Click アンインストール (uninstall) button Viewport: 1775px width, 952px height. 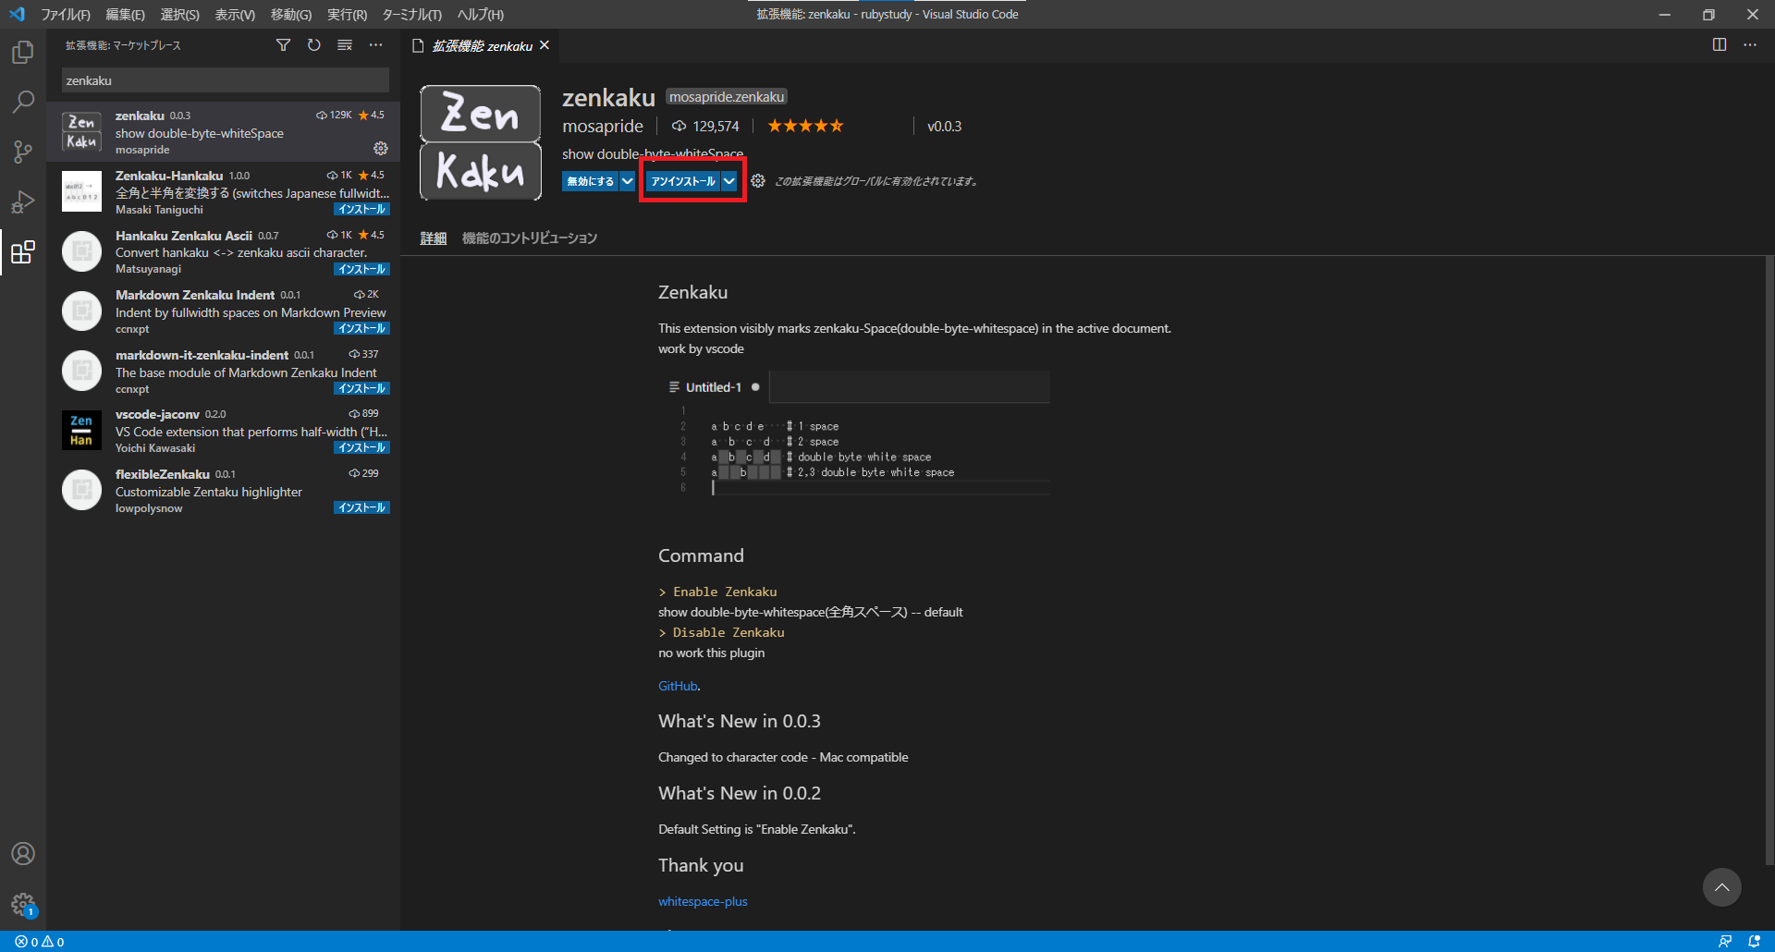683,181
